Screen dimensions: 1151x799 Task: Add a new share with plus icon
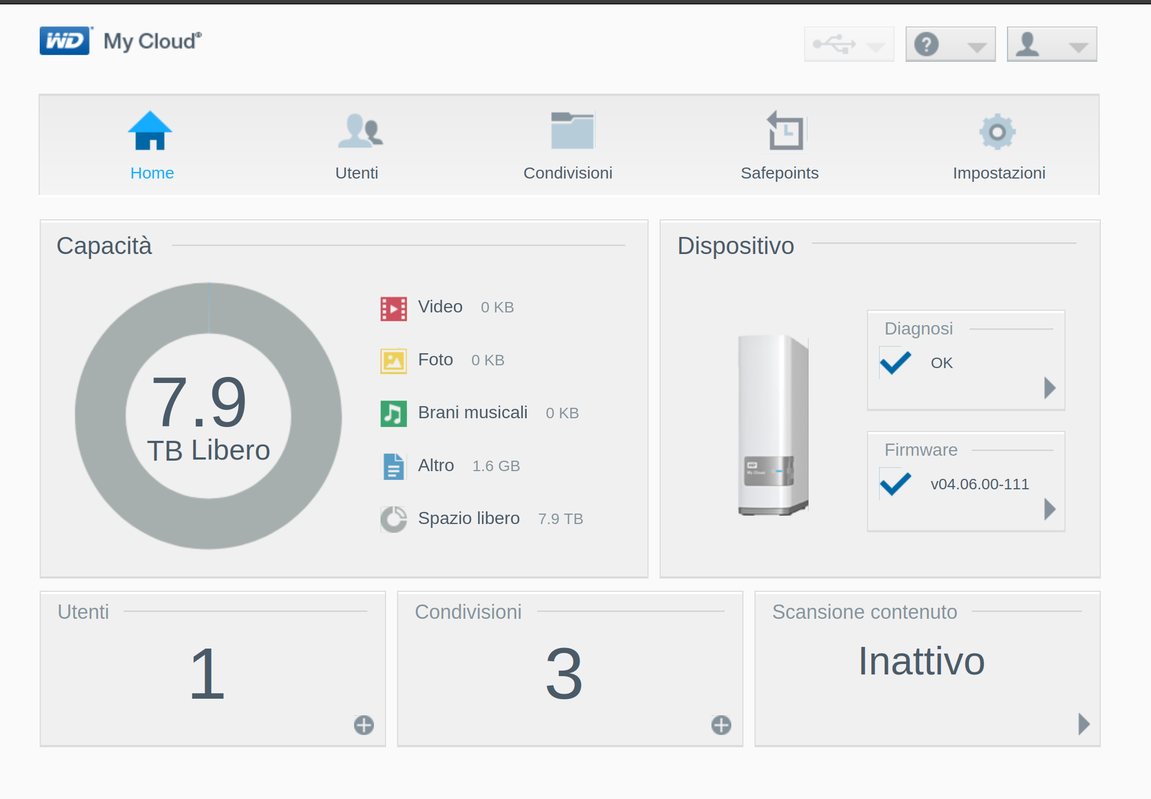[x=721, y=725]
